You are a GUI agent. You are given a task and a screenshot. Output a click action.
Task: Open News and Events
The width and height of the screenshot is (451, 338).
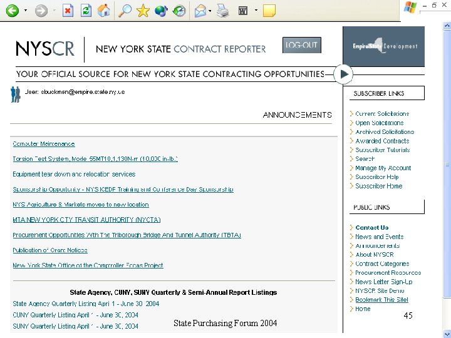click(x=380, y=237)
